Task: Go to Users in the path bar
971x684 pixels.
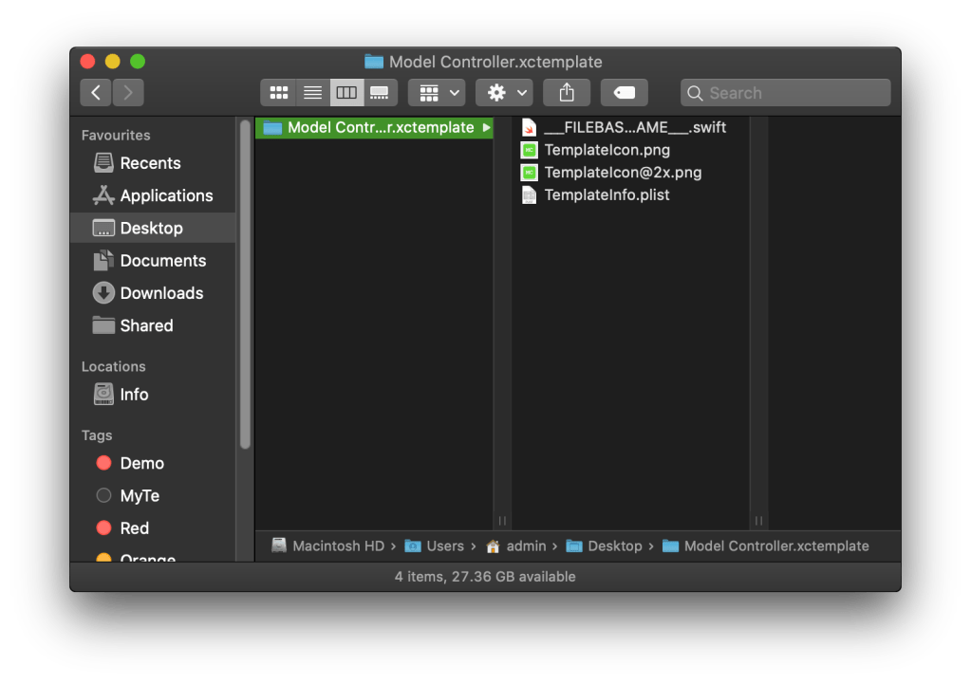Action: click(443, 545)
